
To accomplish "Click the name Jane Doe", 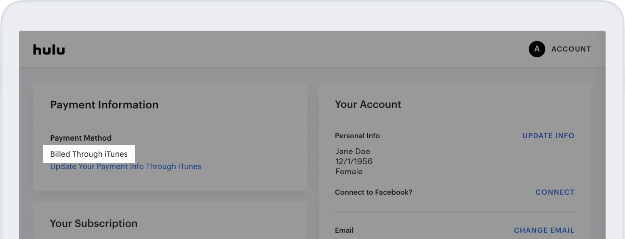I will pyautogui.click(x=353, y=152).
